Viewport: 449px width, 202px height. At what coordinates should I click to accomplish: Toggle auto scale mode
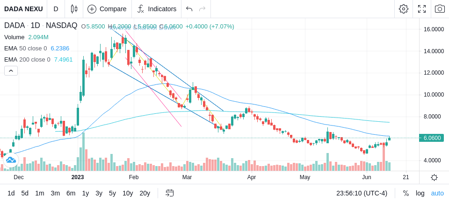pyautogui.click(x=437, y=194)
